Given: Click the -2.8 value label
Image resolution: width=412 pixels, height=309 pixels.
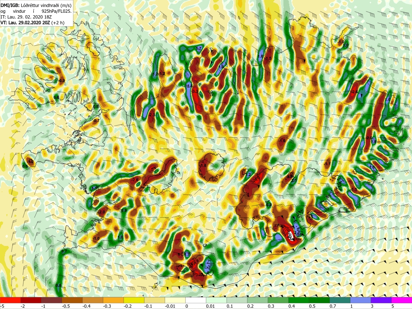Looking at the screenshot, I should (355, 92).
